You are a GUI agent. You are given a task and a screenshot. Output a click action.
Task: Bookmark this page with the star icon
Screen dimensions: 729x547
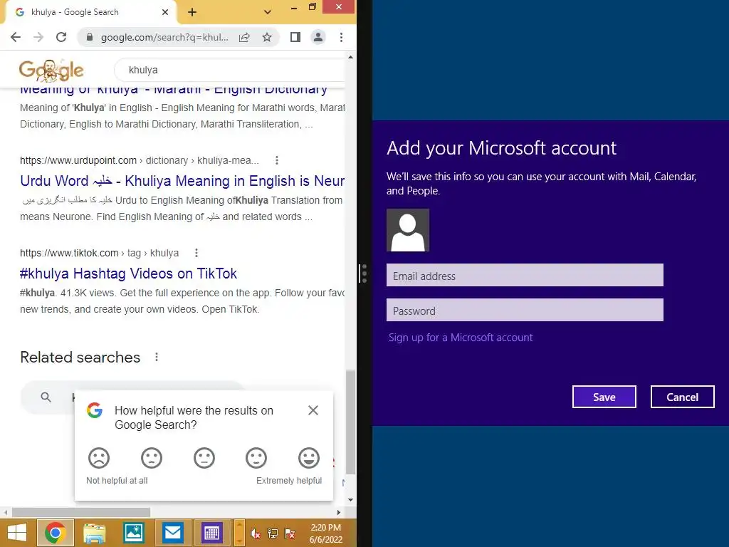tap(267, 37)
